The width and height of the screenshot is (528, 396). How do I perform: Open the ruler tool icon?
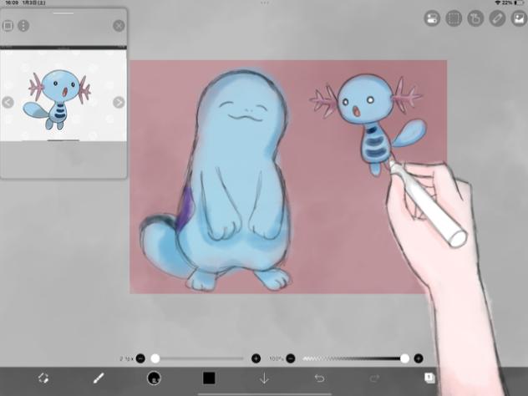coord(497,18)
